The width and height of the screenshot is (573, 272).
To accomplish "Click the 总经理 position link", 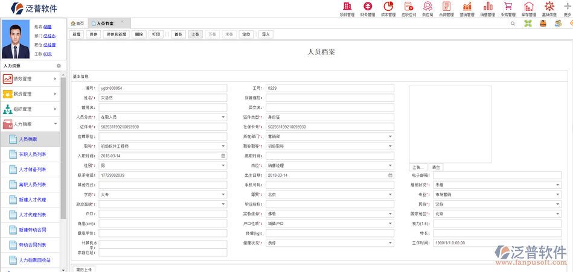I will click(50, 45).
